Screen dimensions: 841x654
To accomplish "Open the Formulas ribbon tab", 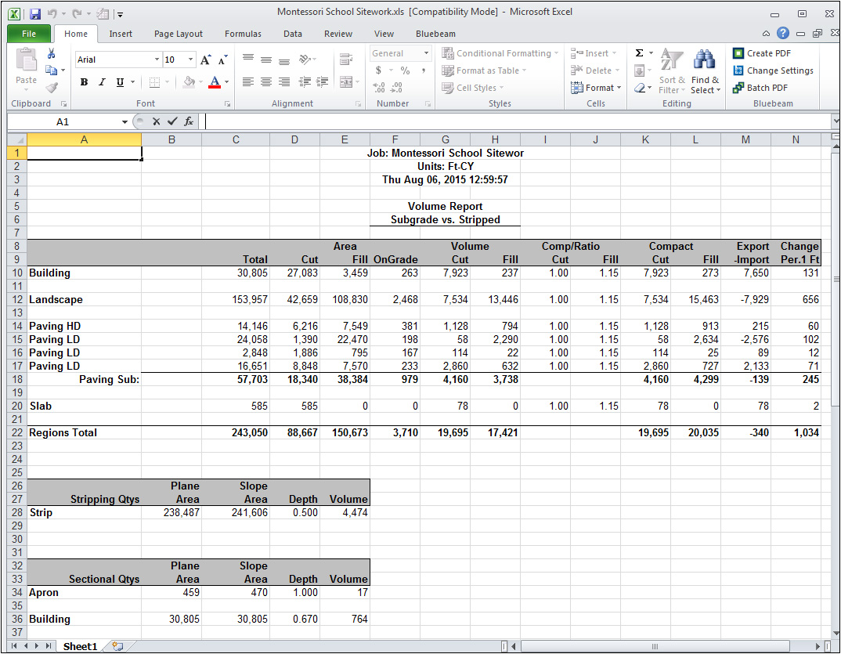I will tap(243, 34).
